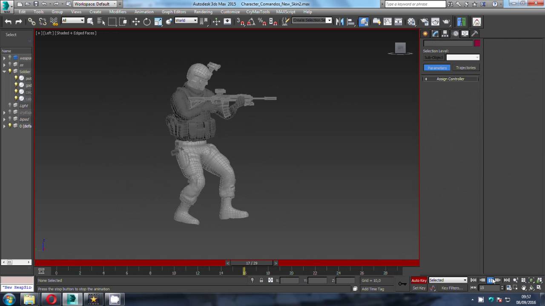This screenshot has width=545, height=306.
Task: Click the time slider thumb showing 17 / 29
Action: pyautogui.click(x=252, y=263)
